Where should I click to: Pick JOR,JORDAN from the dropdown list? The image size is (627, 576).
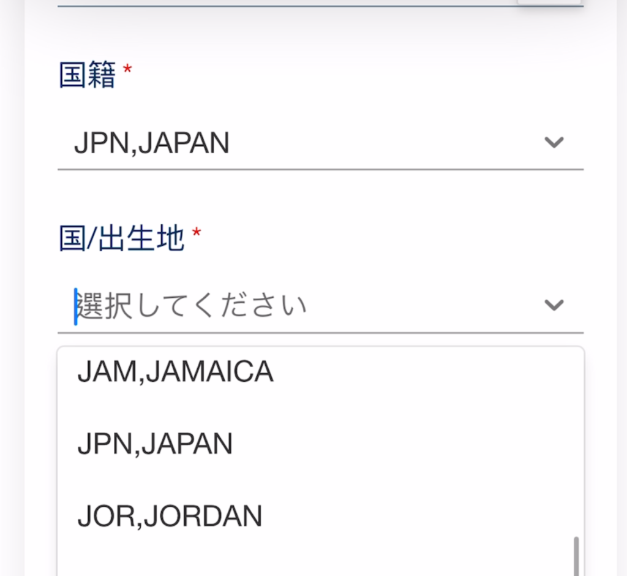[x=170, y=517]
